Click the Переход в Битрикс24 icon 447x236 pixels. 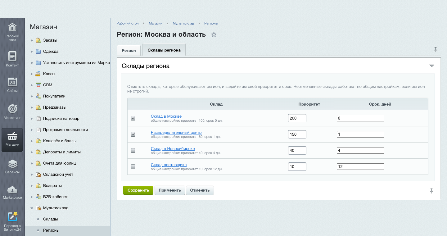(x=12, y=216)
